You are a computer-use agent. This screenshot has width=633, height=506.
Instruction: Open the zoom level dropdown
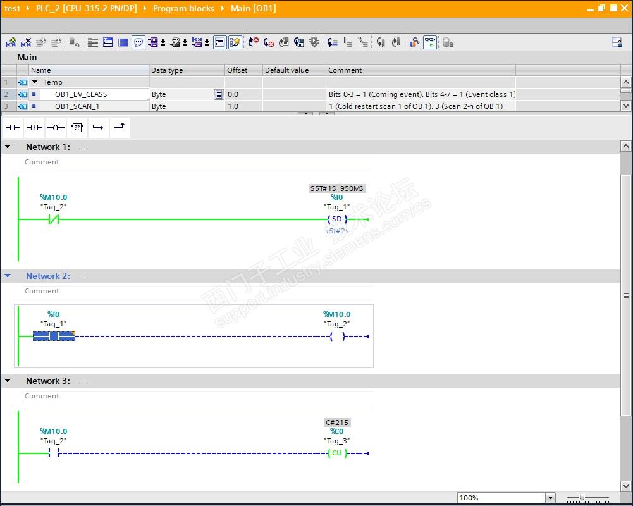(550, 498)
